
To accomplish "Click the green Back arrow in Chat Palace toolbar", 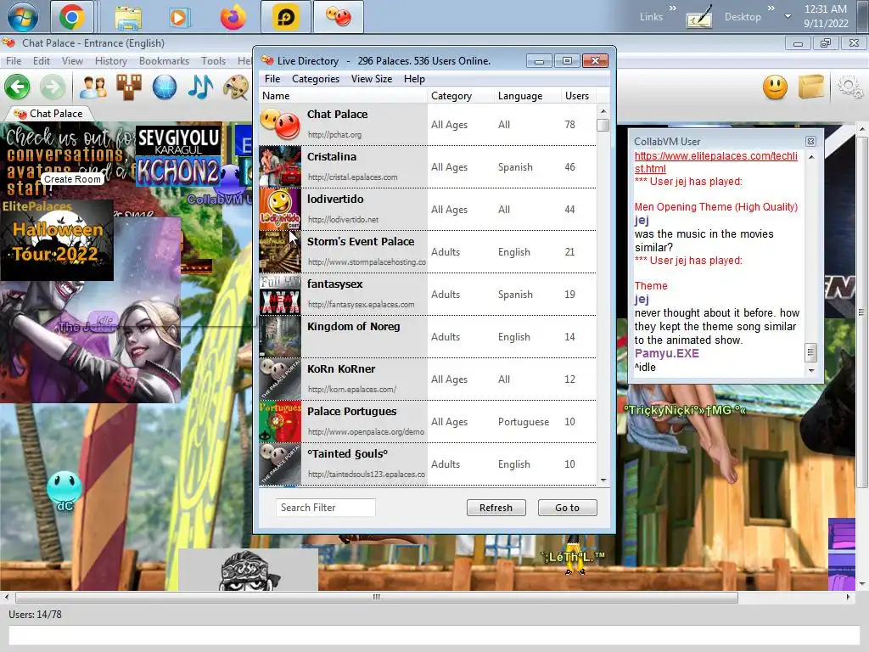I will [17, 87].
